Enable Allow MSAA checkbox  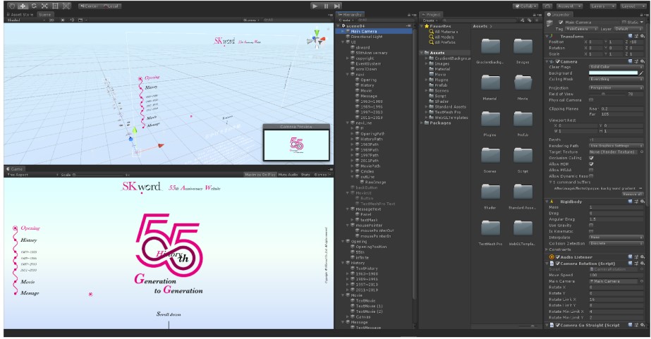(x=591, y=170)
